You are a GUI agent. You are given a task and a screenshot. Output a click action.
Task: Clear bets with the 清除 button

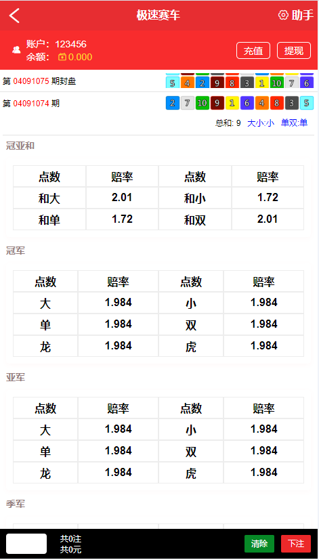pyautogui.click(x=259, y=544)
